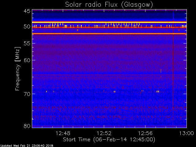196x147 pixels.
Task: Click the 45 frequency tick label
Action: coord(27,11)
